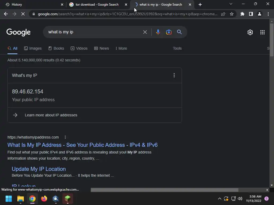Close the tor download tab
Image resolution: width=274 pixels, height=205 pixels.
point(126,5)
